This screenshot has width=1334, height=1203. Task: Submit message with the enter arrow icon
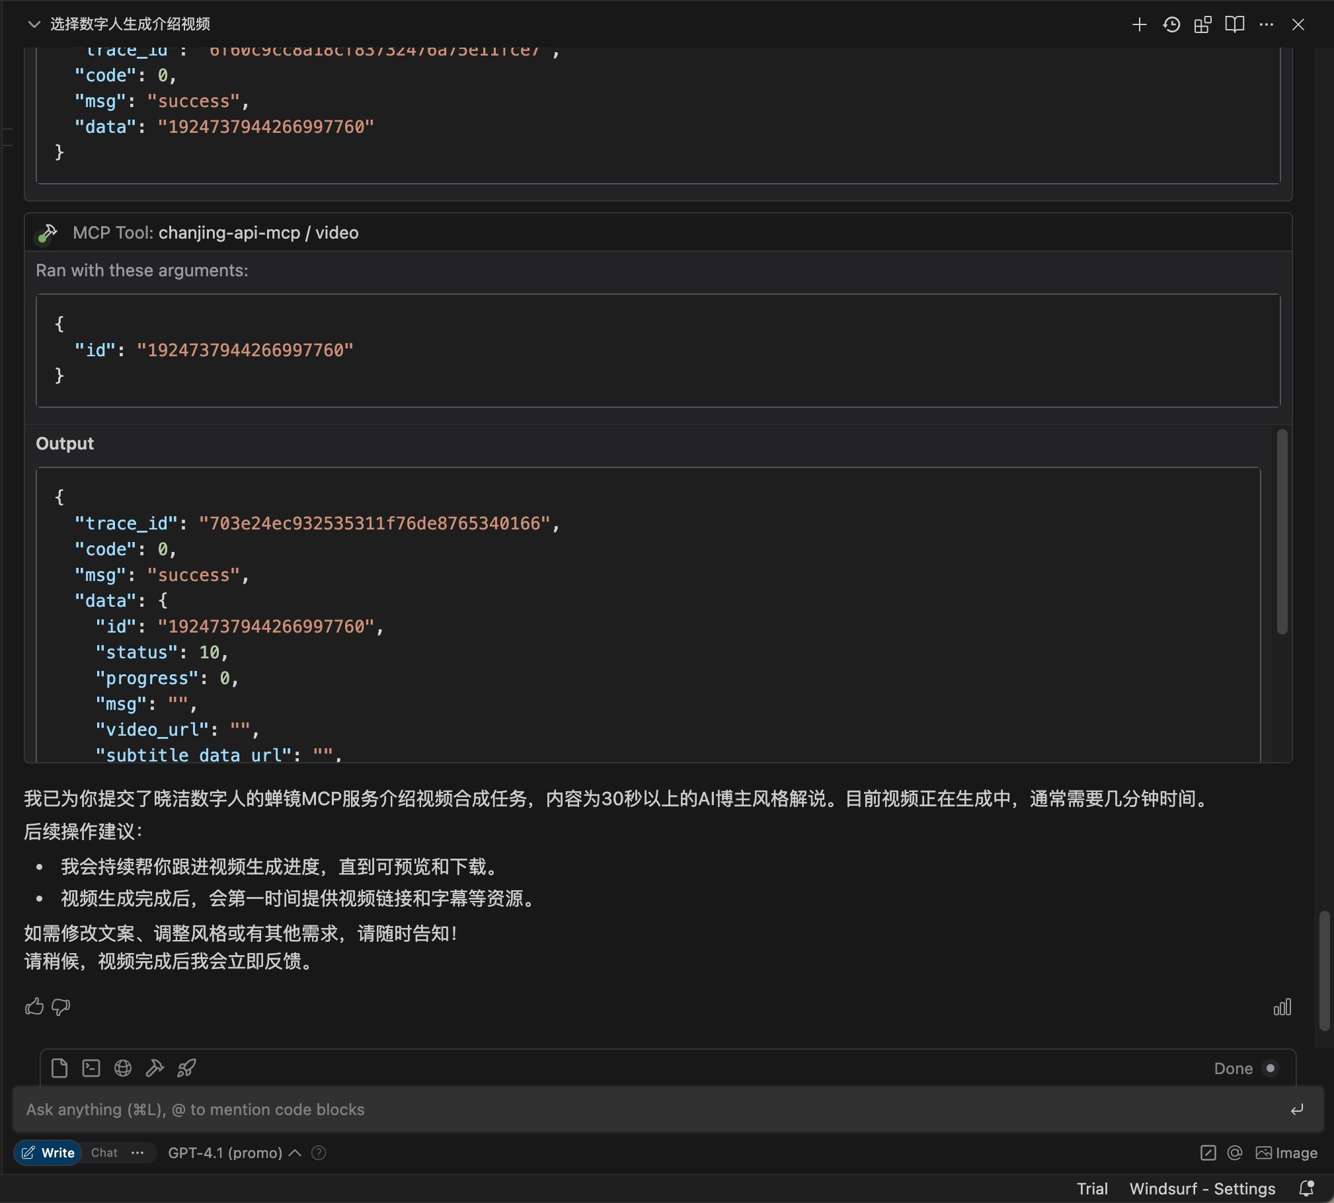(1297, 1109)
